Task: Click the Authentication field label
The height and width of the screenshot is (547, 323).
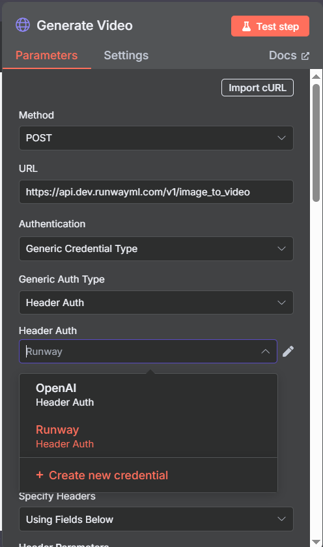Action: (x=52, y=224)
